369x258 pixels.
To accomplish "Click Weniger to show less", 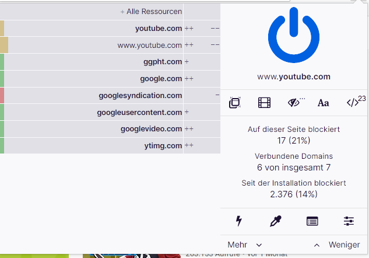I will pos(337,245).
